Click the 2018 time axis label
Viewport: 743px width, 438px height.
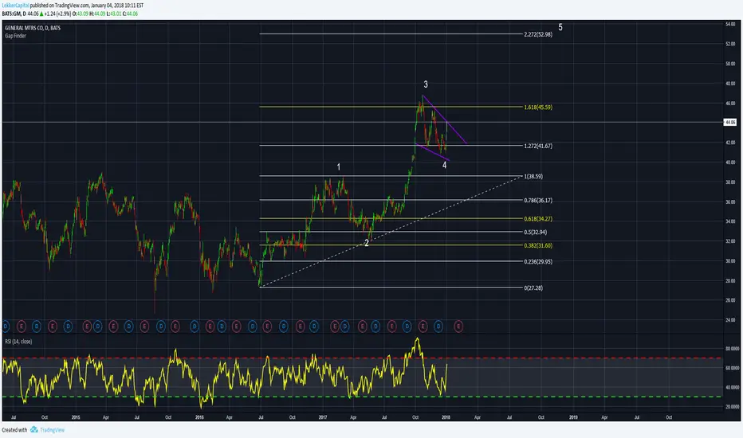pos(446,417)
